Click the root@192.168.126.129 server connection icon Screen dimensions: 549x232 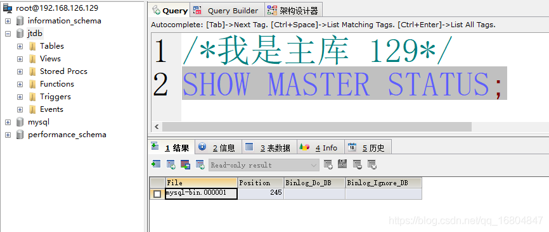pyautogui.click(x=8, y=8)
